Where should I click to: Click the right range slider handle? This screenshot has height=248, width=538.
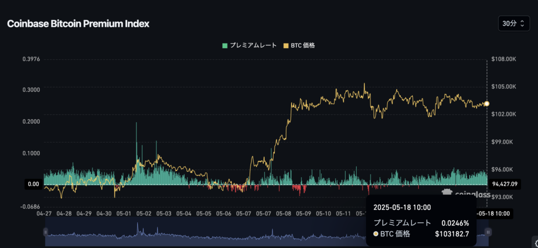pos(488,232)
